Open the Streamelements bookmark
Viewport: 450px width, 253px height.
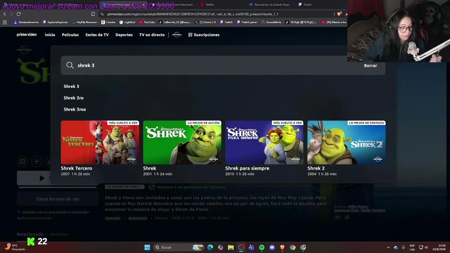pyautogui.click(x=26, y=22)
